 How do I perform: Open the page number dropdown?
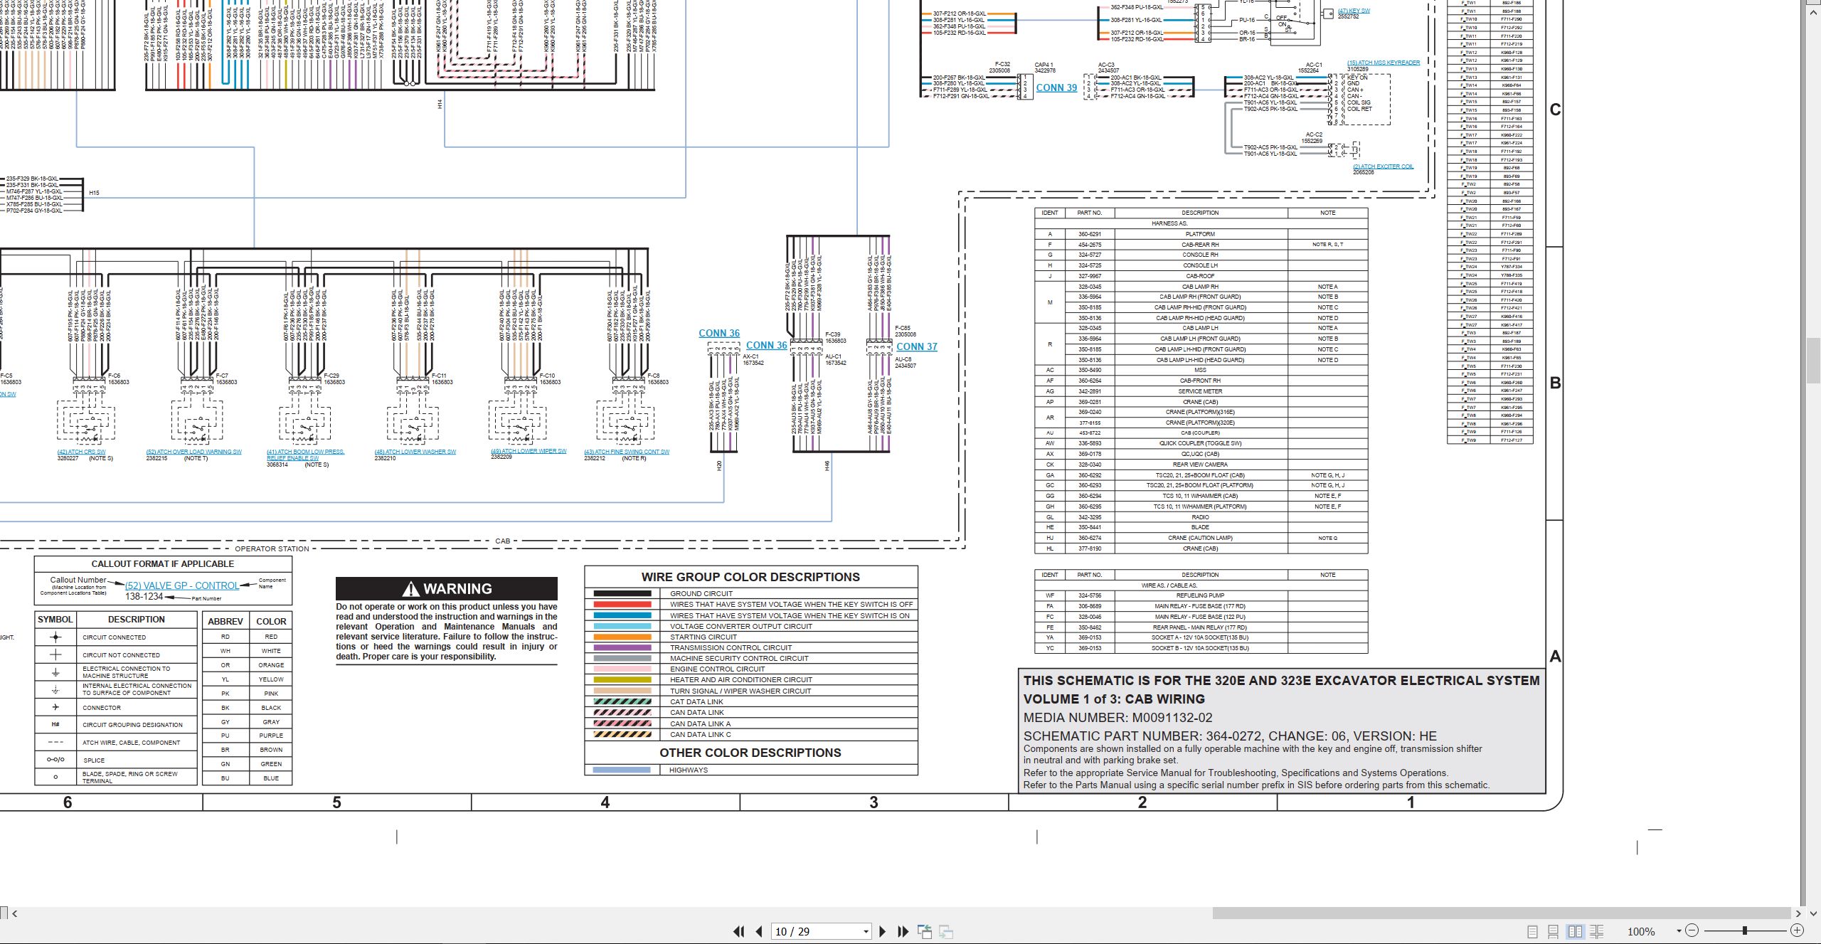click(866, 932)
